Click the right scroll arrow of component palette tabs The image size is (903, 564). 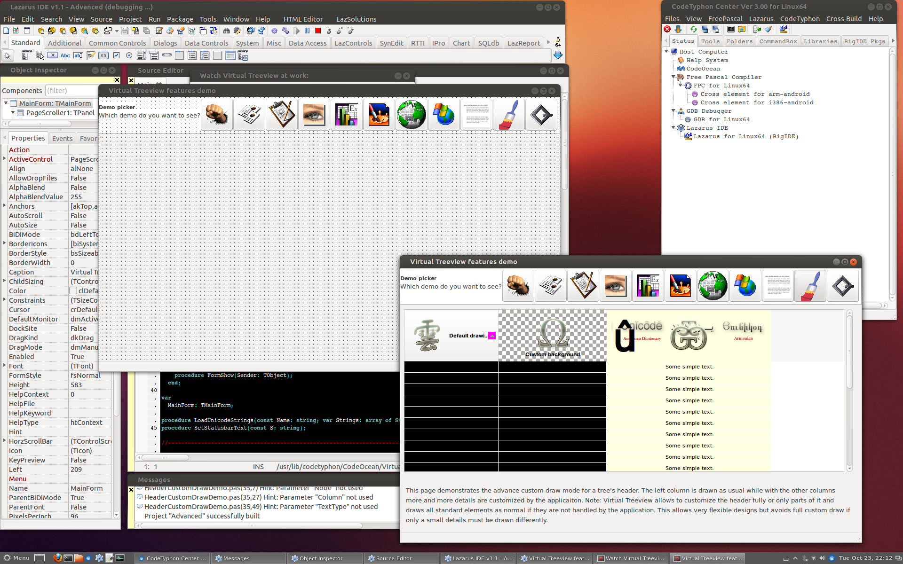[x=548, y=42]
